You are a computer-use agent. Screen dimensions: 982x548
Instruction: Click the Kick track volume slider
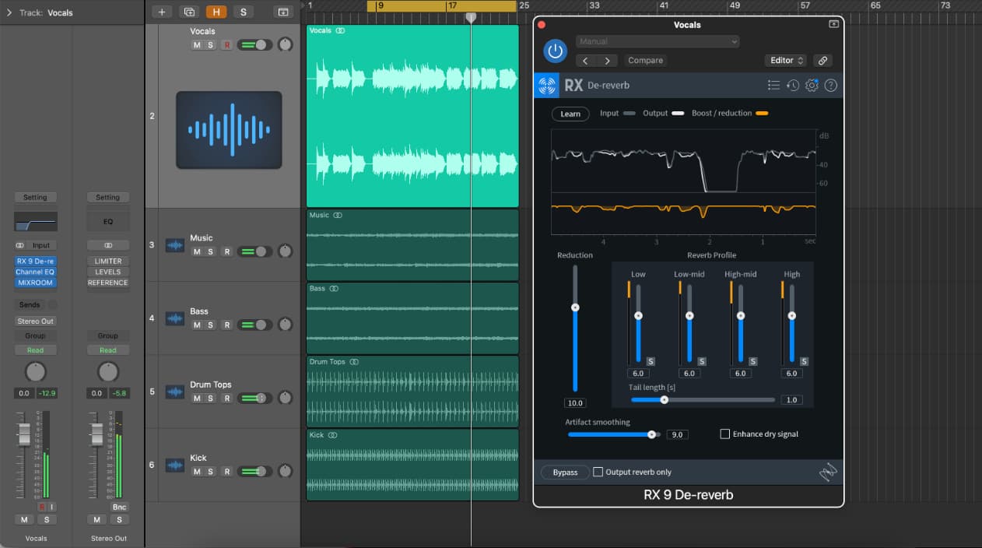click(254, 471)
